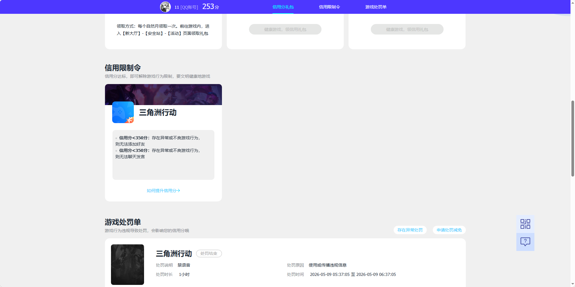Click the 253分 credit score in the header

click(211, 7)
